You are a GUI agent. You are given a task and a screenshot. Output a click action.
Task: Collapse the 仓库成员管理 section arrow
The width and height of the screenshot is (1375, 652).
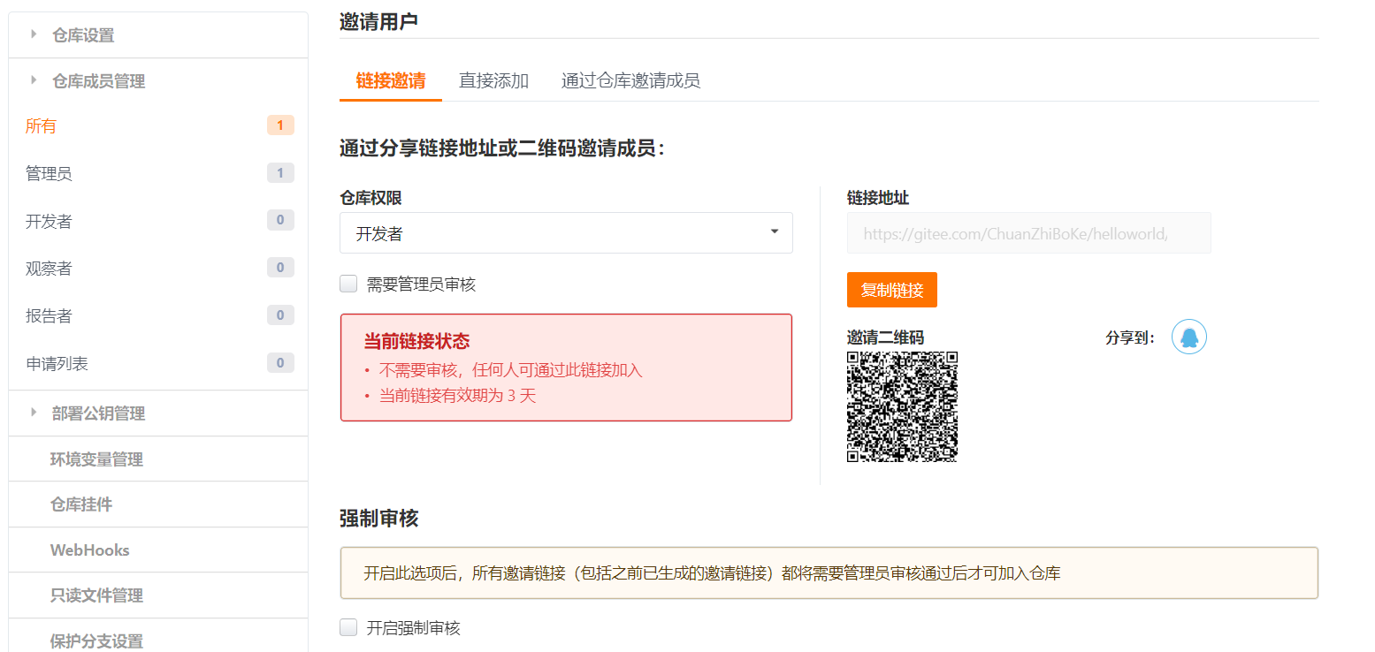[34, 80]
